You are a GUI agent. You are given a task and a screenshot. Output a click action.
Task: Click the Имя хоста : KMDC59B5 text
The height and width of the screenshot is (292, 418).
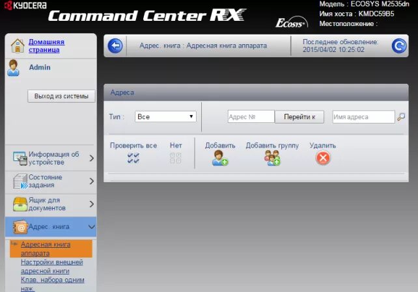coord(357,14)
